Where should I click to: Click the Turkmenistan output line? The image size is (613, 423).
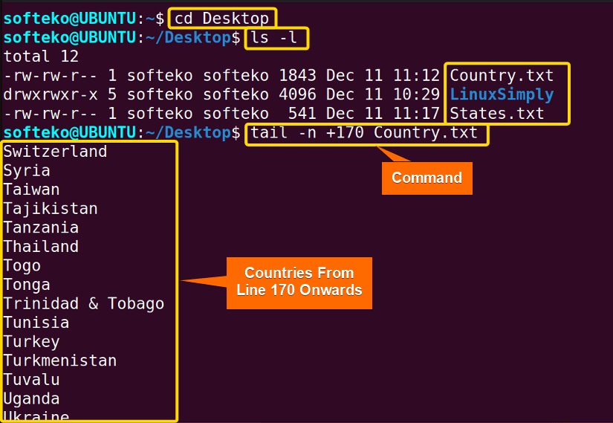pos(60,361)
